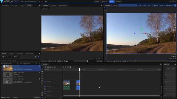Toggle loop playback in the Trimmer

[x=49, y=61]
